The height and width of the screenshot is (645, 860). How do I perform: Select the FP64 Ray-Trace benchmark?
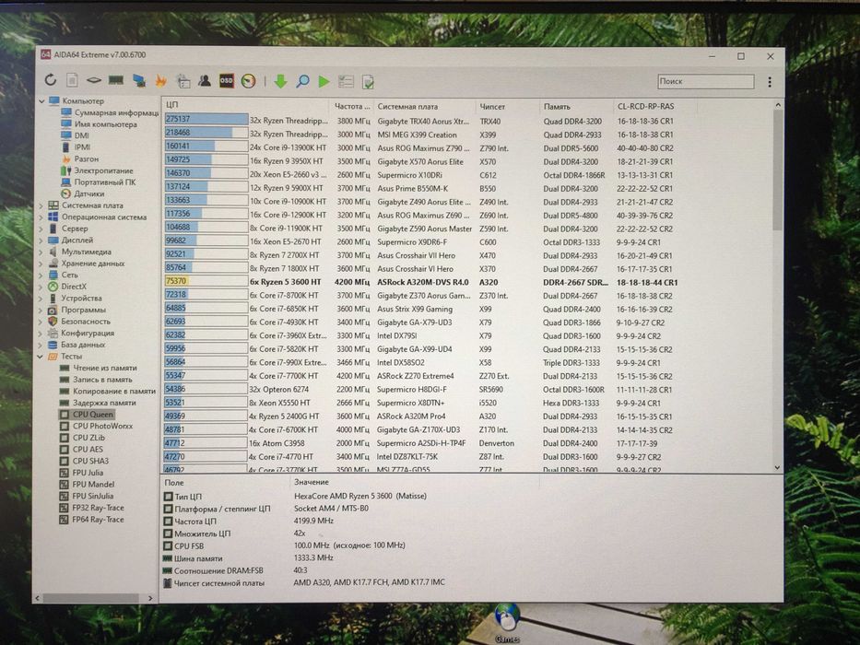pos(98,519)
